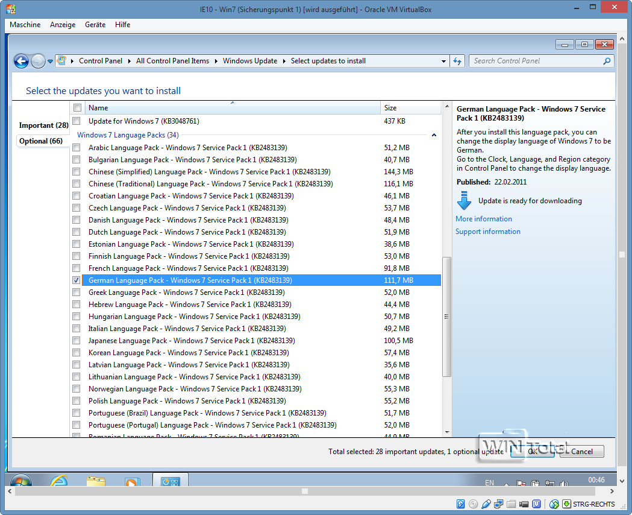Check the French Language Pack checkbox
This screenshot has width=632, height=515.
point(76,268)
